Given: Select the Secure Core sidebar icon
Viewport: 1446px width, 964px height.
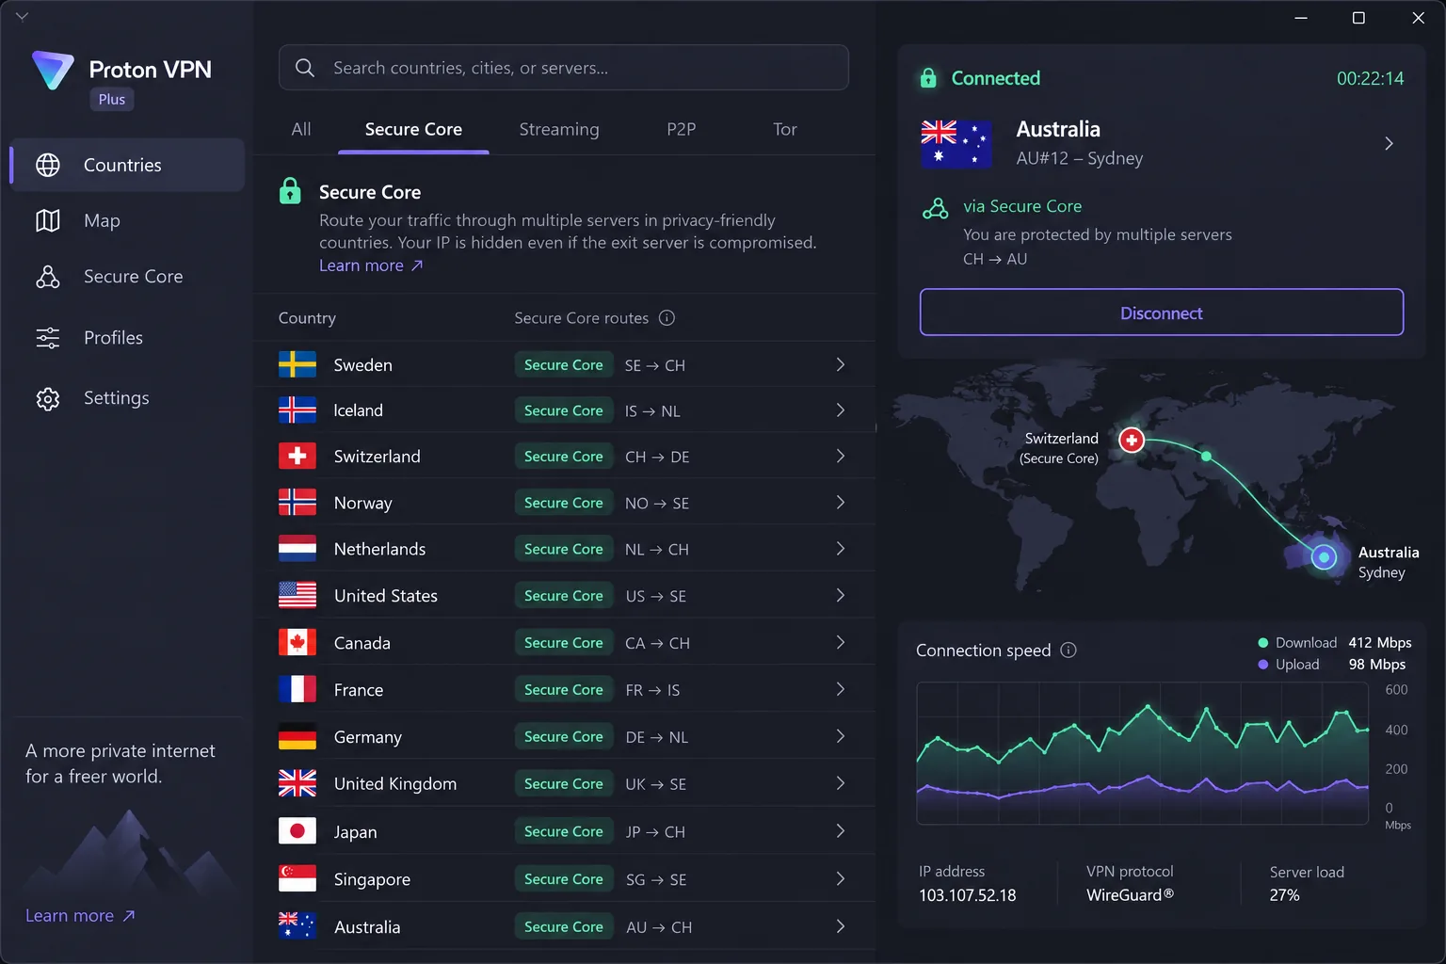Looking at the screenshot, I should [x=48, y=277].
